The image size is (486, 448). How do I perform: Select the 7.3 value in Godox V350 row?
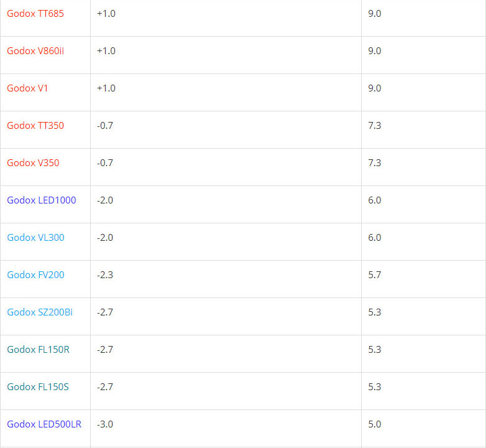click(374, 163)
